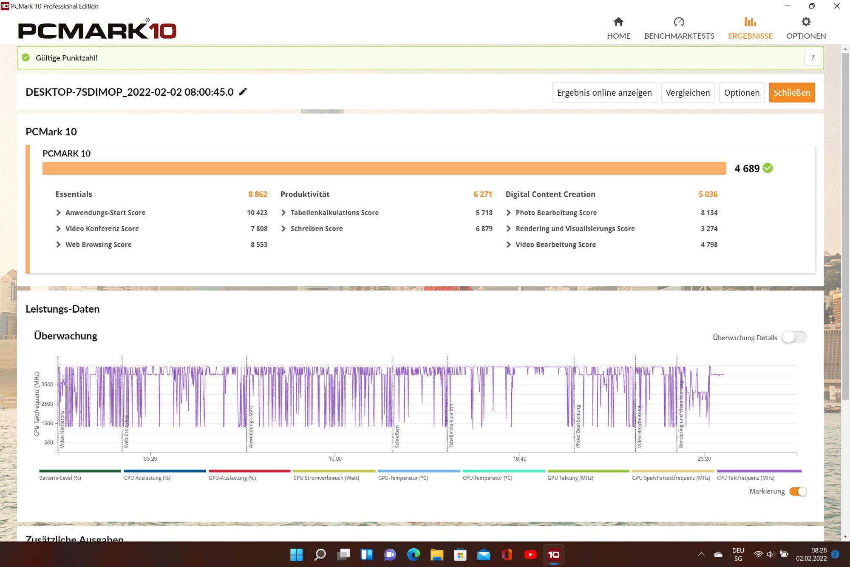Click the vertical scrollbar thumb

pos(845,225)
